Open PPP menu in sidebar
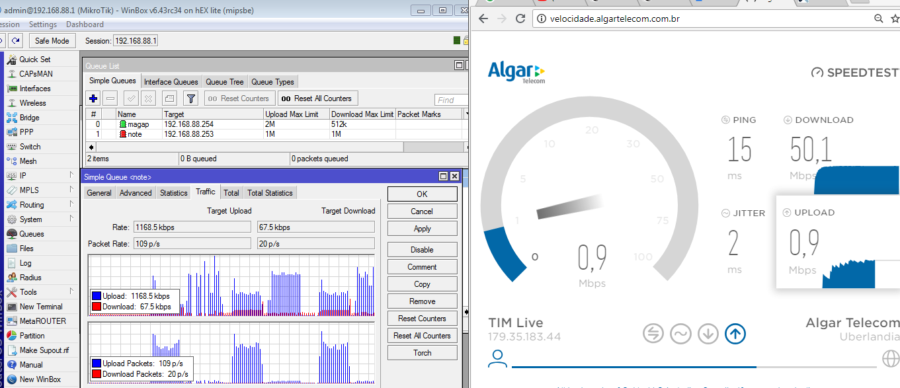The image size is (900, 388). pyautogui.click(x=26, y=132)
